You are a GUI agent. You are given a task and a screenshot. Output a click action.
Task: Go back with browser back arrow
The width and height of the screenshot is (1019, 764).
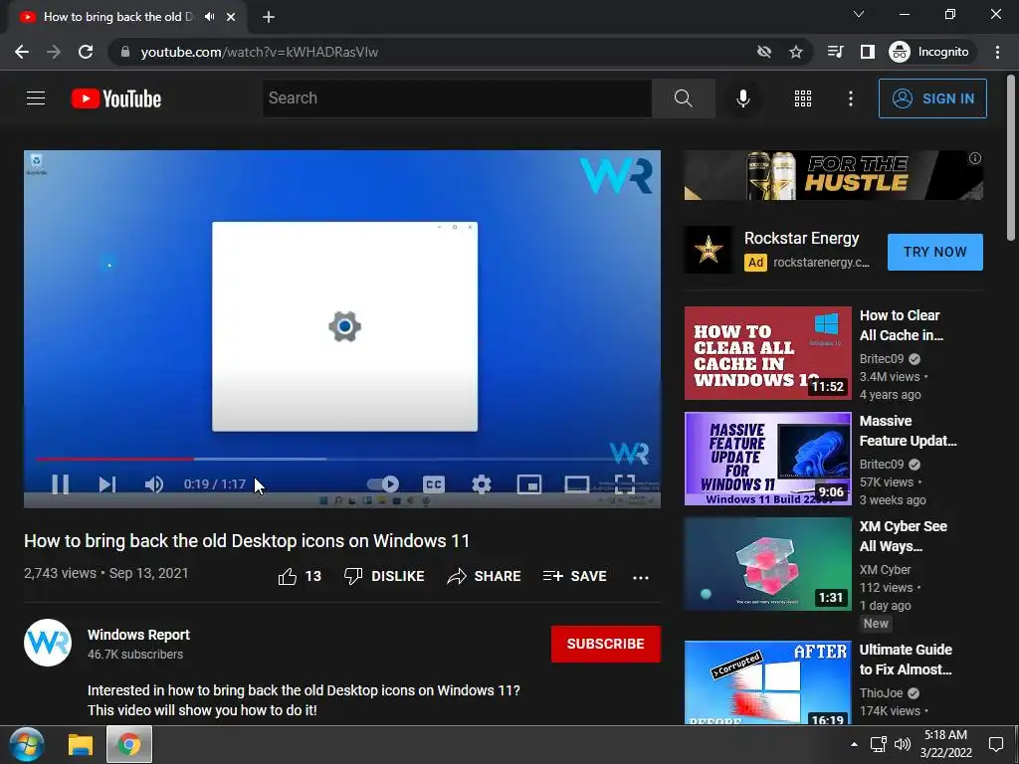22,52
